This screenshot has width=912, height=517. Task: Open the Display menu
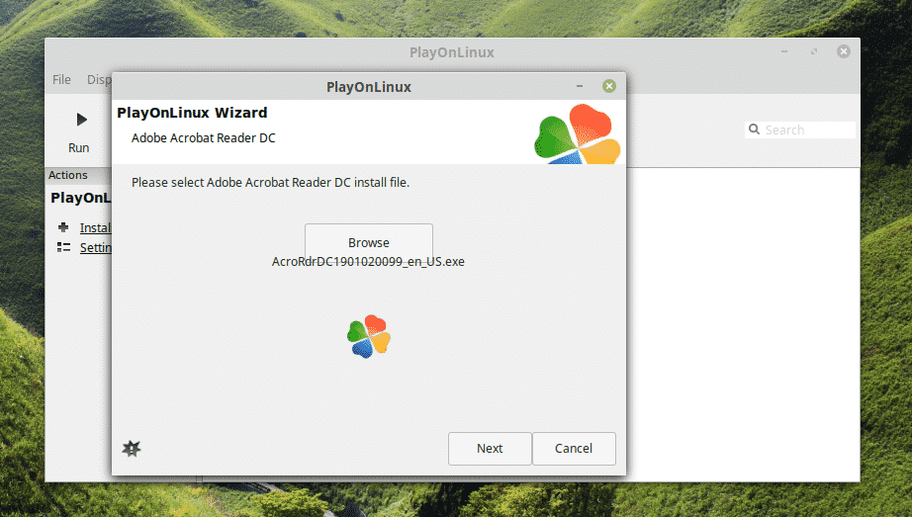[99, 79]
